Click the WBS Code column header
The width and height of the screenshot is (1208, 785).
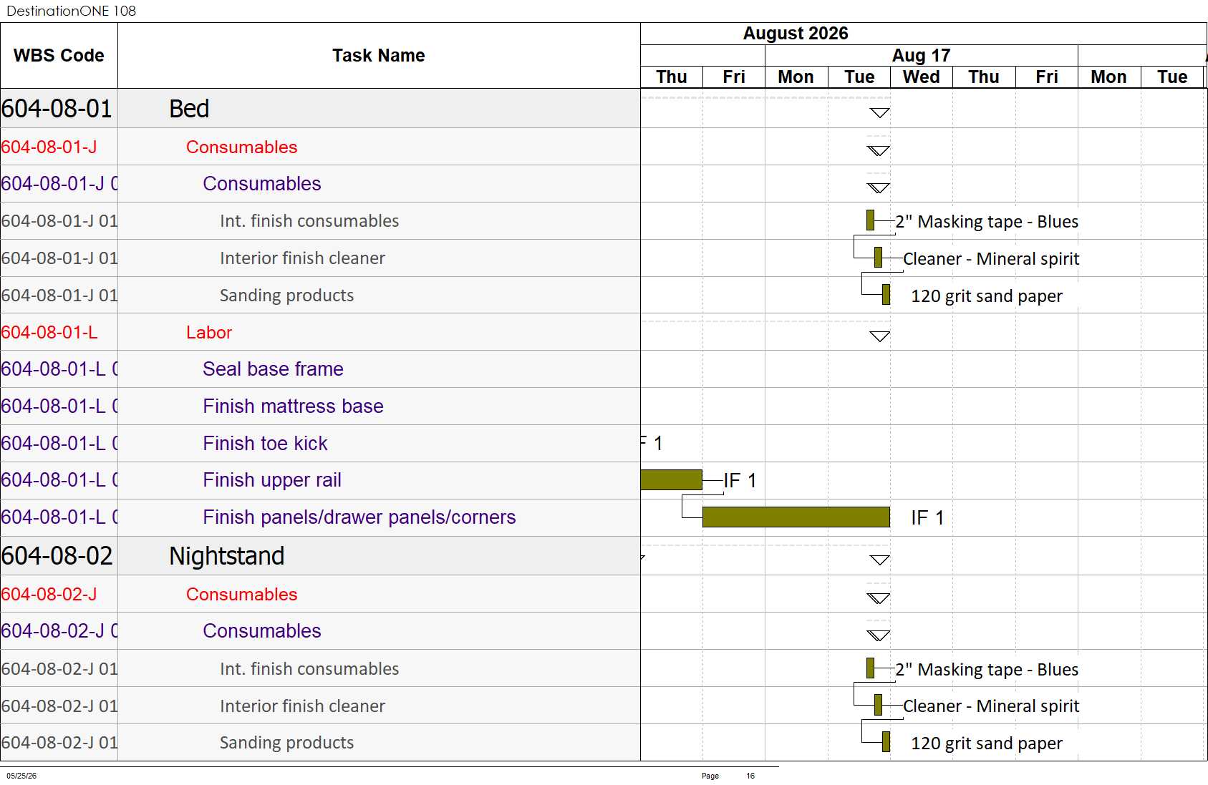[59, 56]
